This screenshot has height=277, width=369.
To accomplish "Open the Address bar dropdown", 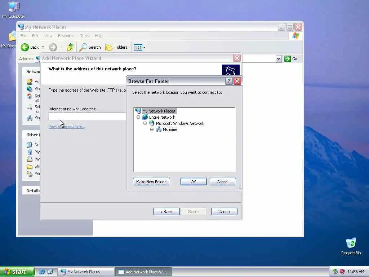I will [x=279, y=59].
